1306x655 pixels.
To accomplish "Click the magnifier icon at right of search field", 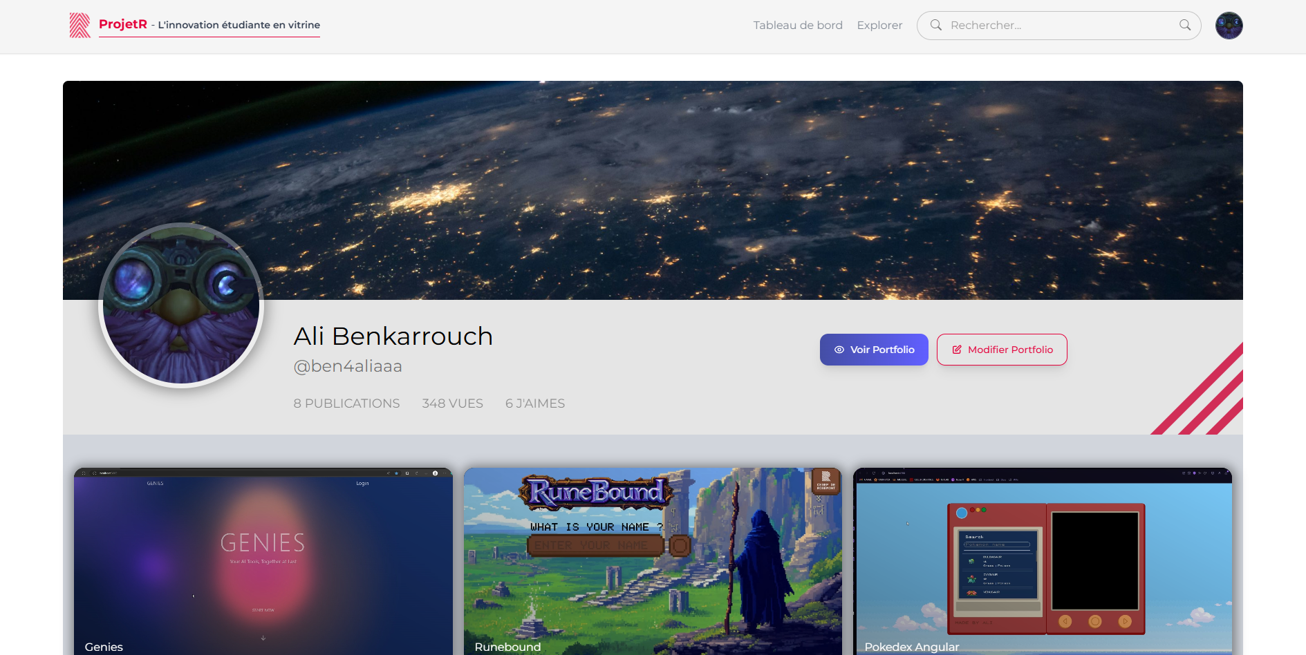I will click(x=1184, y=26).
